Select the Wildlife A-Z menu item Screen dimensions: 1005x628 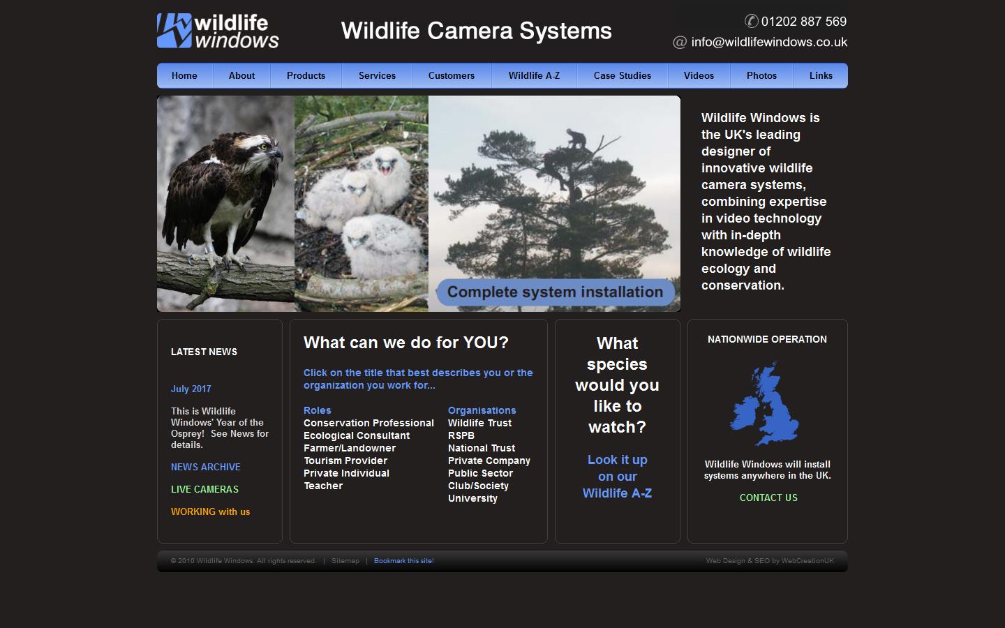point(534,75)
